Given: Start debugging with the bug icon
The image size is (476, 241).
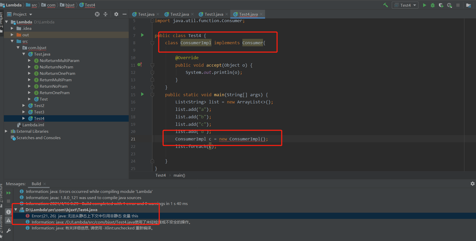Looking at the screenshot, I should click(x=433, y=5).
